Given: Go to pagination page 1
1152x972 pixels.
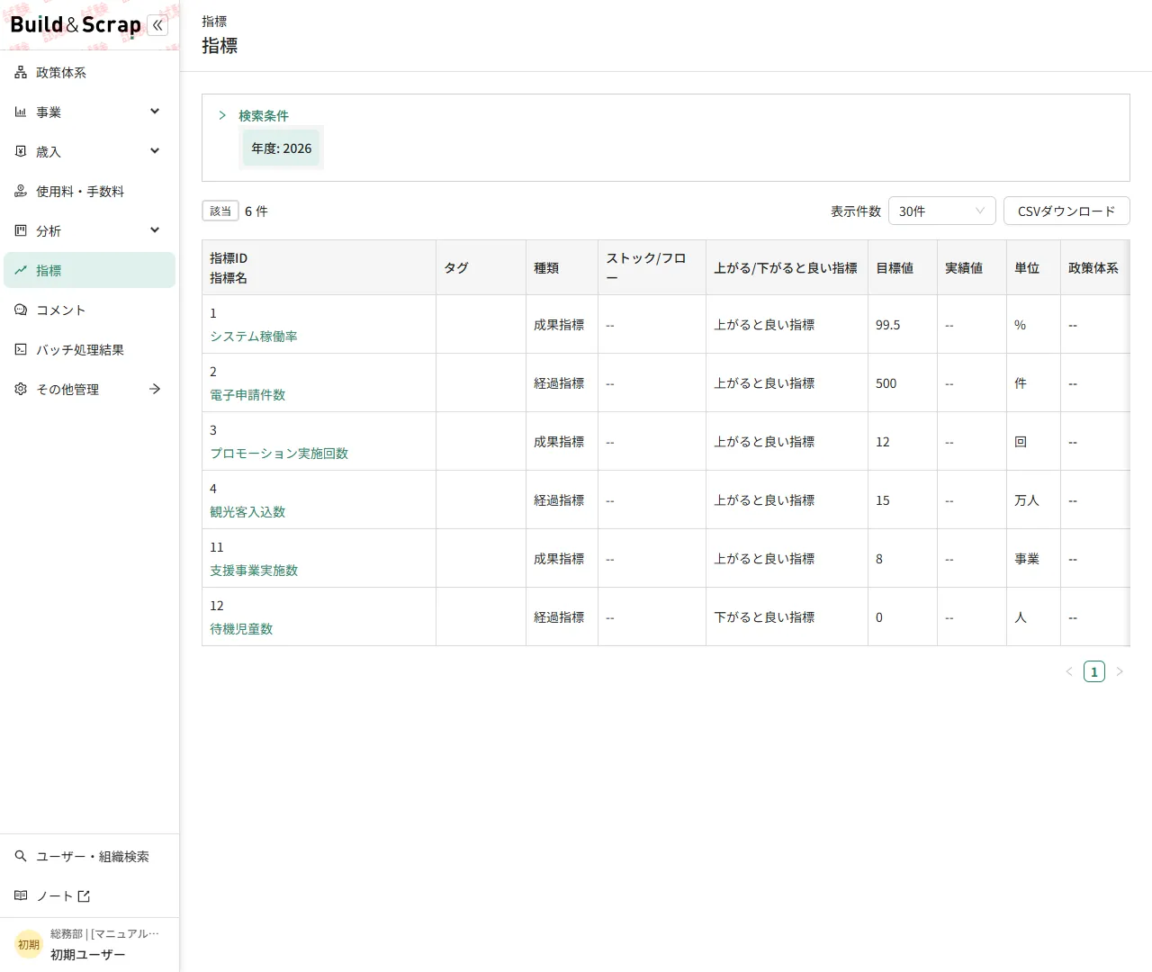Looking at the screenshot, I should (x=1094, y=671).
